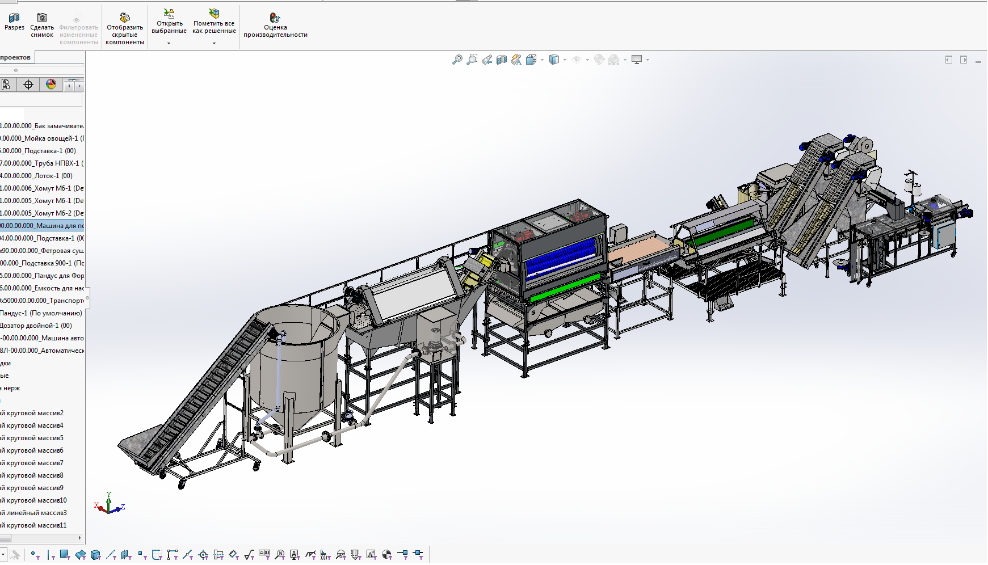This screenshot has width=988, height=565.
Task: Toggle Filter Sketch Points selection filter
Action: click(x=142, y=555)
